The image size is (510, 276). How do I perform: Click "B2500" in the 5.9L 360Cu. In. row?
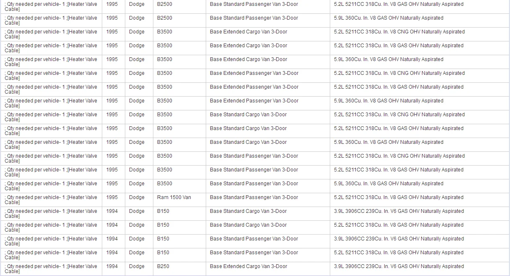[164, 18]
